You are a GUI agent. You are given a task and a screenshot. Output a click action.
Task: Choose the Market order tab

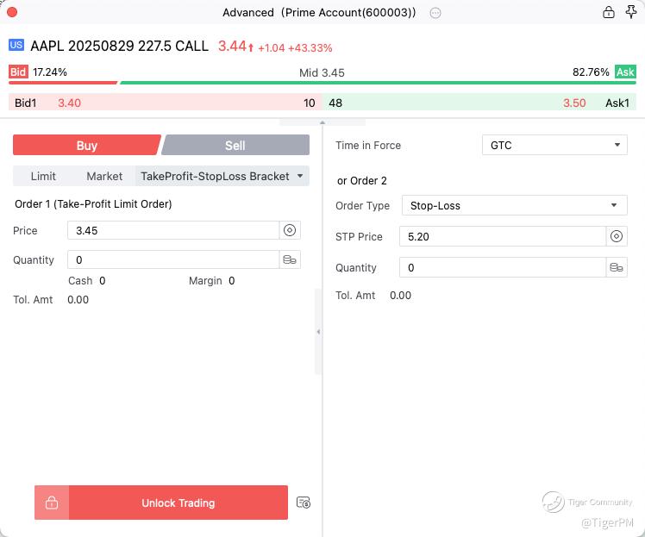tap(104, 177)
